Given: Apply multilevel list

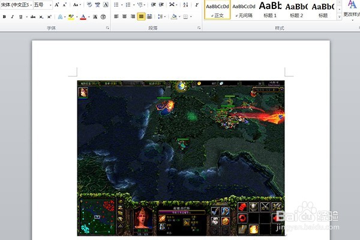Looking at the screenshot, I should (x=140, y=5).
